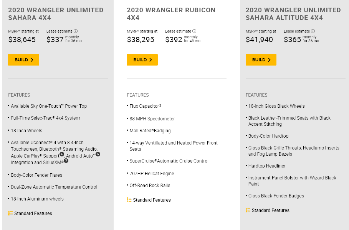Image resolution: width=349 pixels, height=230 pixels.
Task: Select 2020 Wrangler Unlimited Sahara Altitude heading
Action: pos(293,14)
